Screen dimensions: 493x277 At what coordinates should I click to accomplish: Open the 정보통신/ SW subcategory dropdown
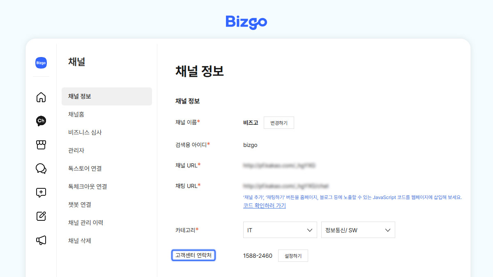click(x=358, y=229)
